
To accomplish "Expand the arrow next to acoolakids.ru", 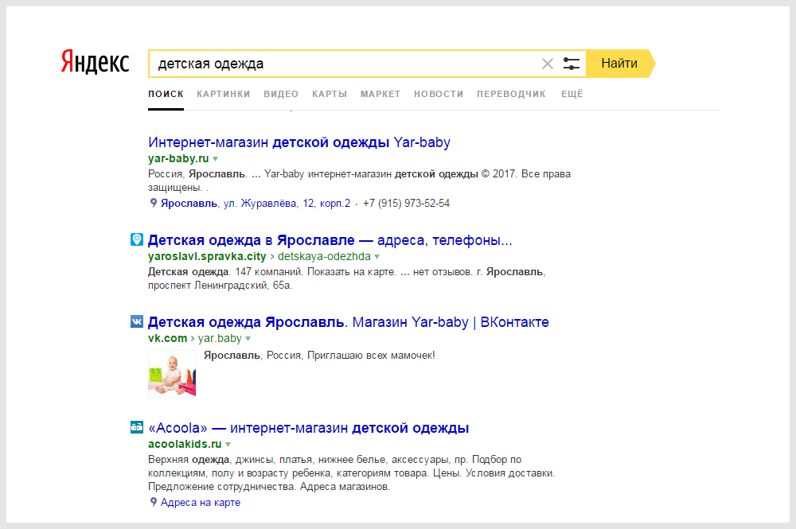I will tap(228, 445).
